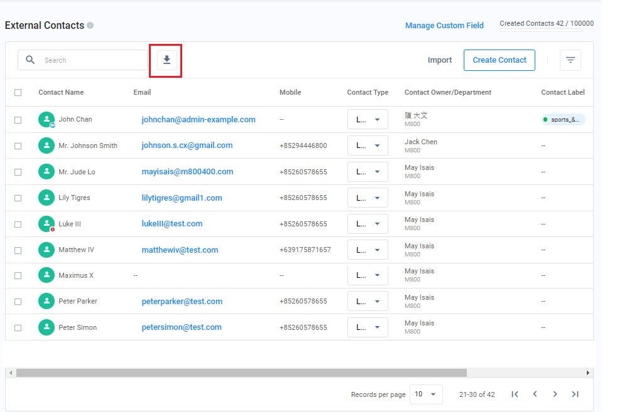Tick the select-all checkbox in header
This screenshot has height=412, width=617.
click(x=18, y=93)
